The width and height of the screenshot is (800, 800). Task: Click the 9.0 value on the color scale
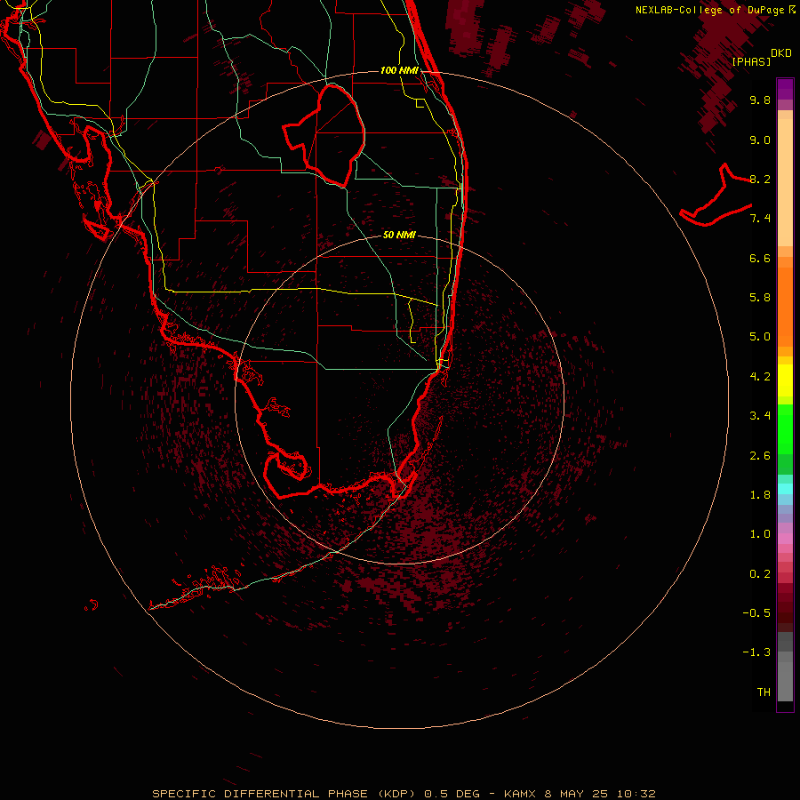[760, 140]
